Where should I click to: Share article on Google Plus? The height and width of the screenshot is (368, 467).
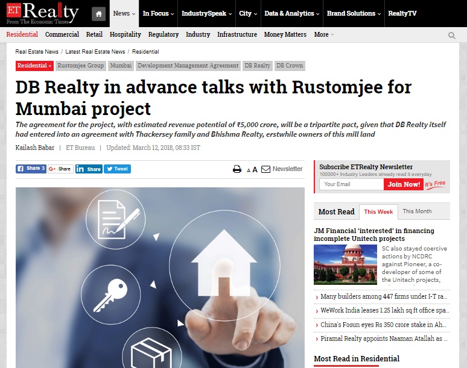[60, 169]
